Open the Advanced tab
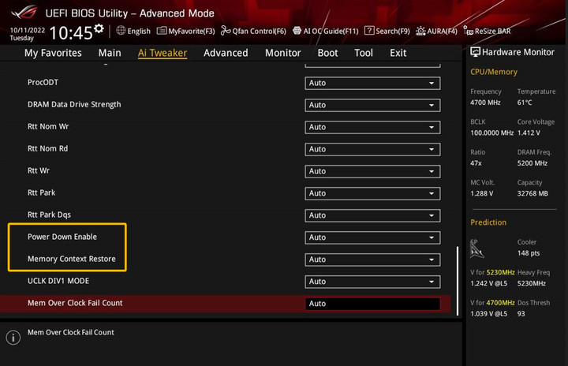 226,53
